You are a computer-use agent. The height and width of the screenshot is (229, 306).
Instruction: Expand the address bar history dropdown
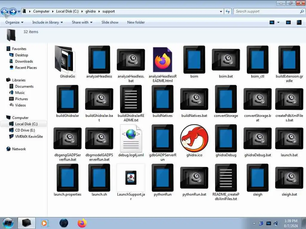[x=221, y=12]
